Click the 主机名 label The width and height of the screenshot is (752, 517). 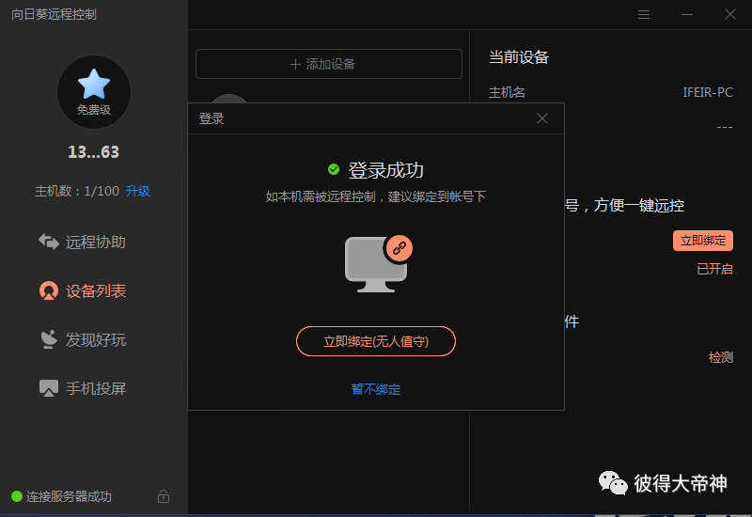point(507,92)
